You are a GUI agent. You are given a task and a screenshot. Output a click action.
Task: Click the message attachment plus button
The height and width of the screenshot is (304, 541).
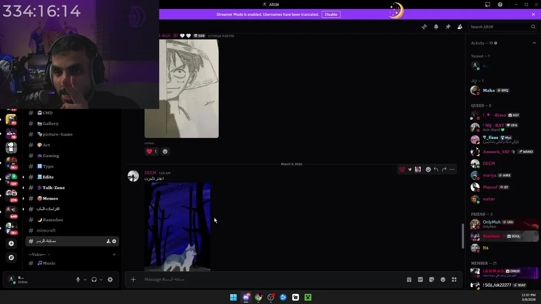point(133,280)
